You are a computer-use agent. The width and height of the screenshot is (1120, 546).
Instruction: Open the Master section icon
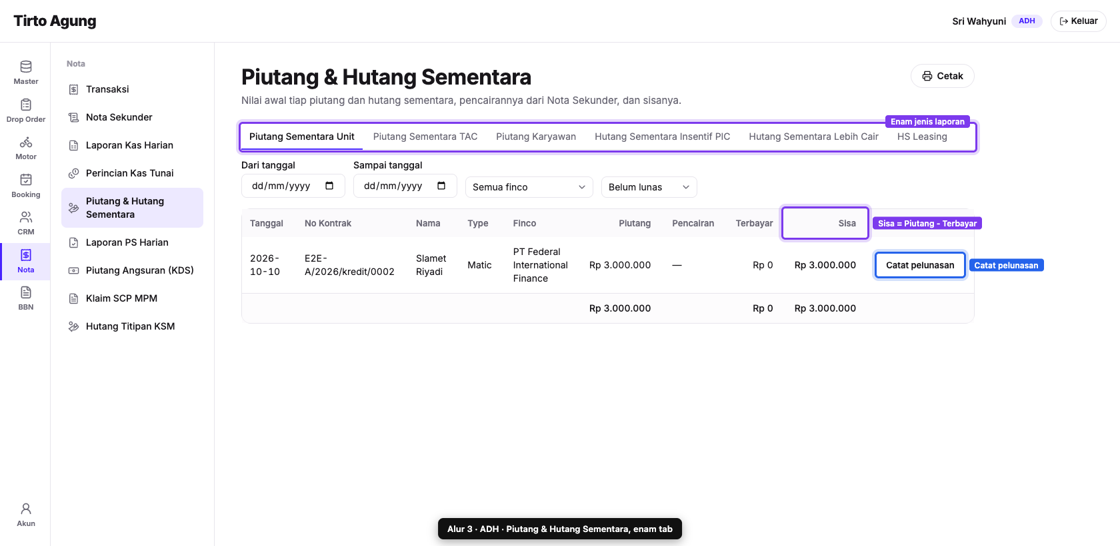tap(26, 67)
